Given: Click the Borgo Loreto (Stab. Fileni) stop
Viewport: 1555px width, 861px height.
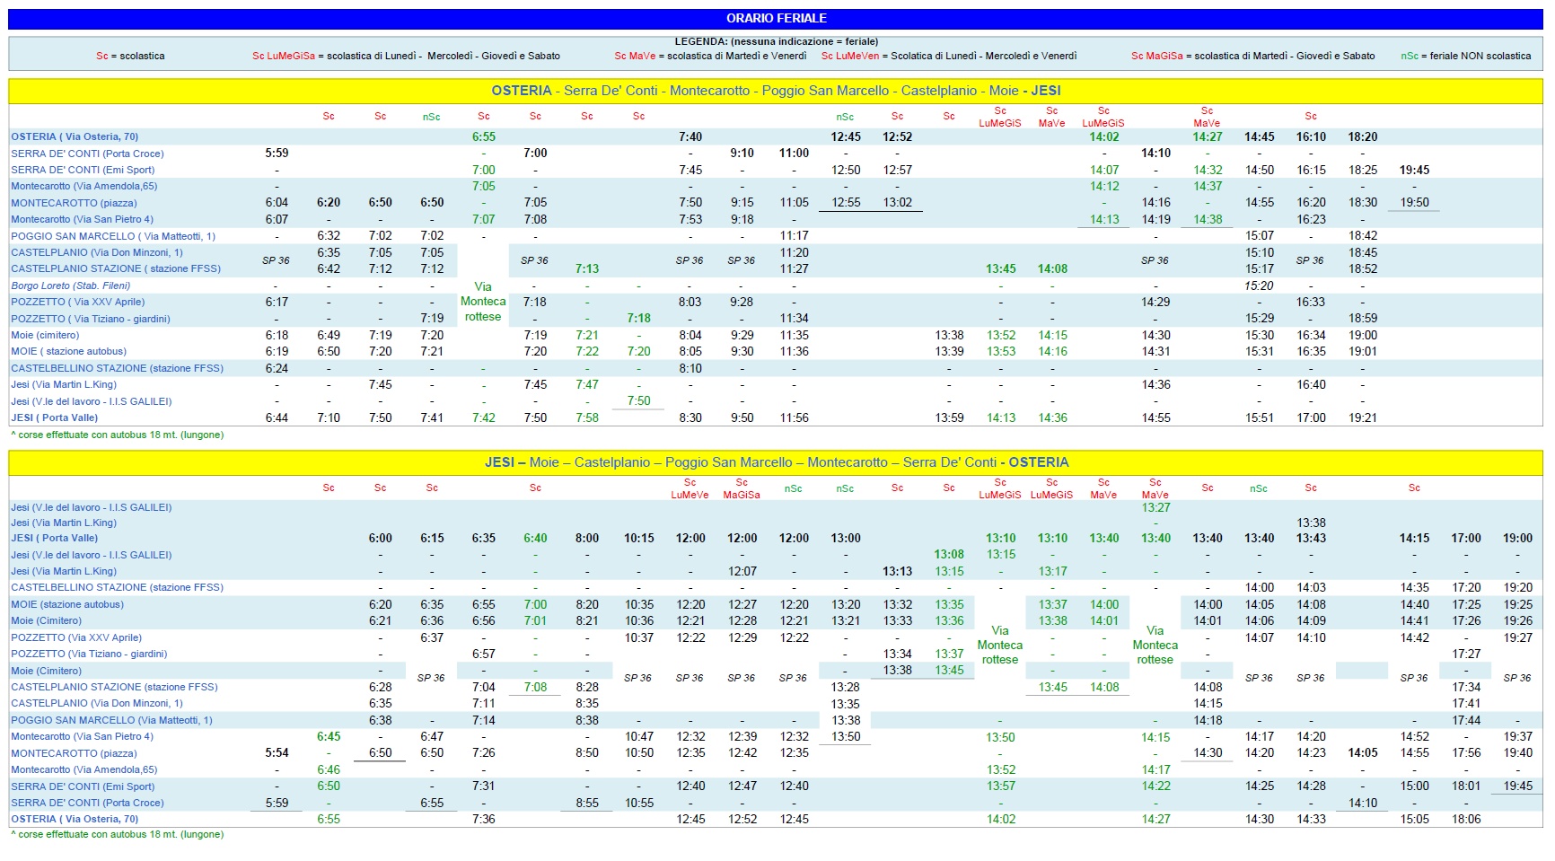Looking at the screenshot, I should pyautogui.click(x=70, y=286).
